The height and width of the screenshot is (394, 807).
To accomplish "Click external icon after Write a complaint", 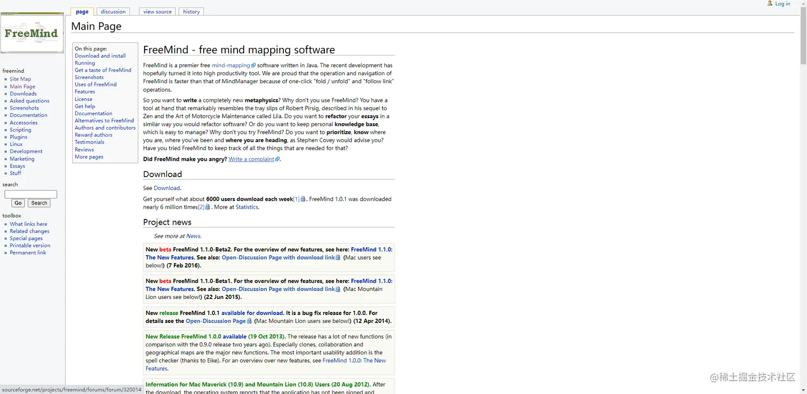I will tap(278, 159).
